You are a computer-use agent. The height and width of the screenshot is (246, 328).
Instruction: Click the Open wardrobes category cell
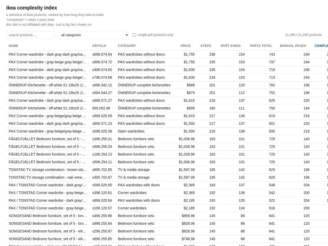(x=131, y=131)
